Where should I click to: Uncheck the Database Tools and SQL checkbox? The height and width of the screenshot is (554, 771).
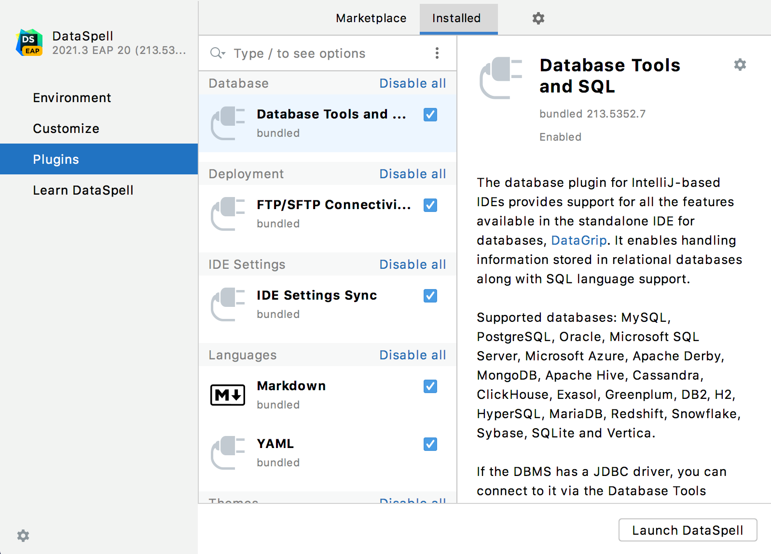(x=430, y=115)
